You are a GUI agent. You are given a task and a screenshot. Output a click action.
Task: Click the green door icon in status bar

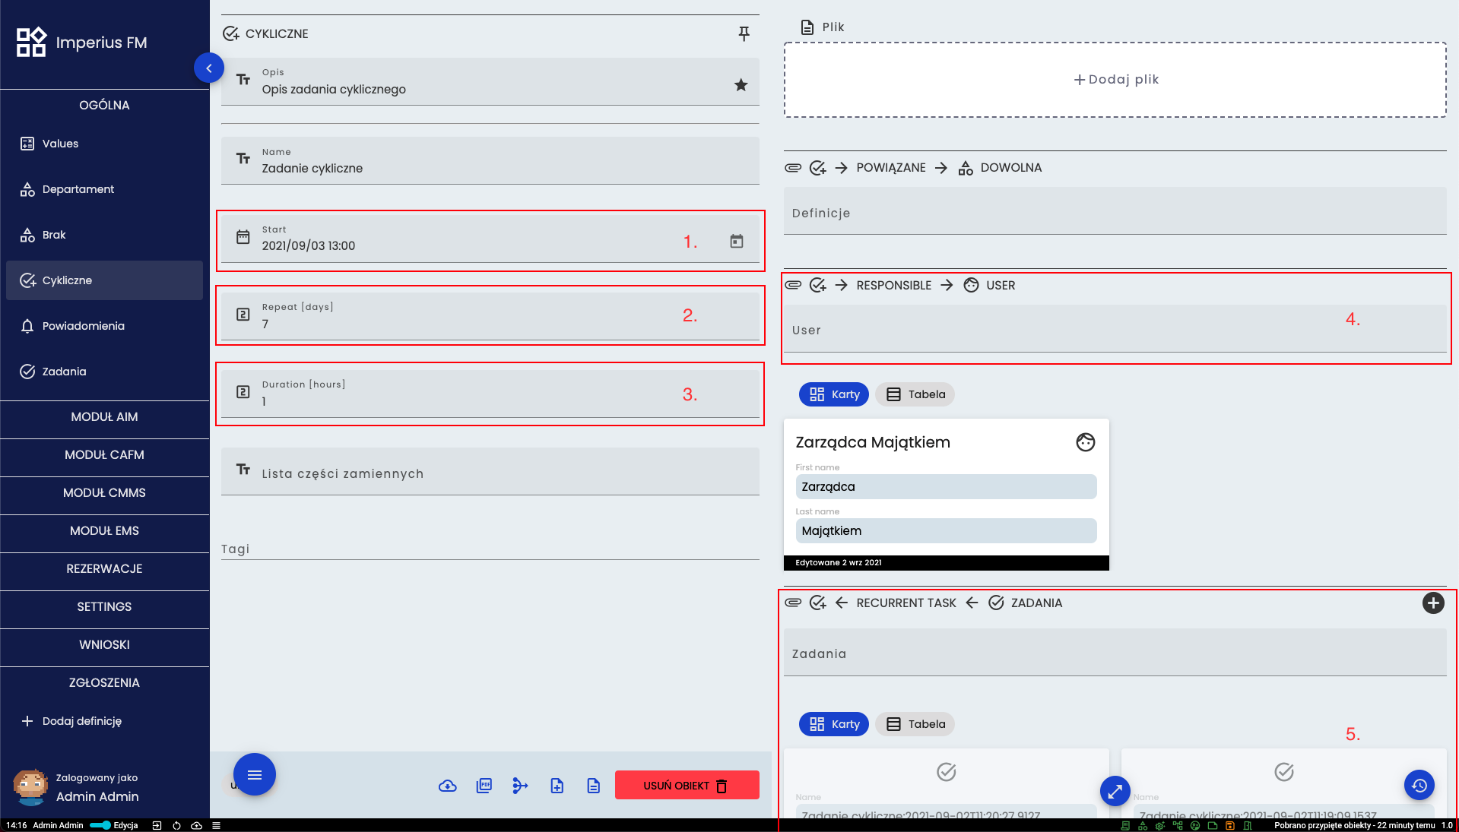tap(1248, 825)
